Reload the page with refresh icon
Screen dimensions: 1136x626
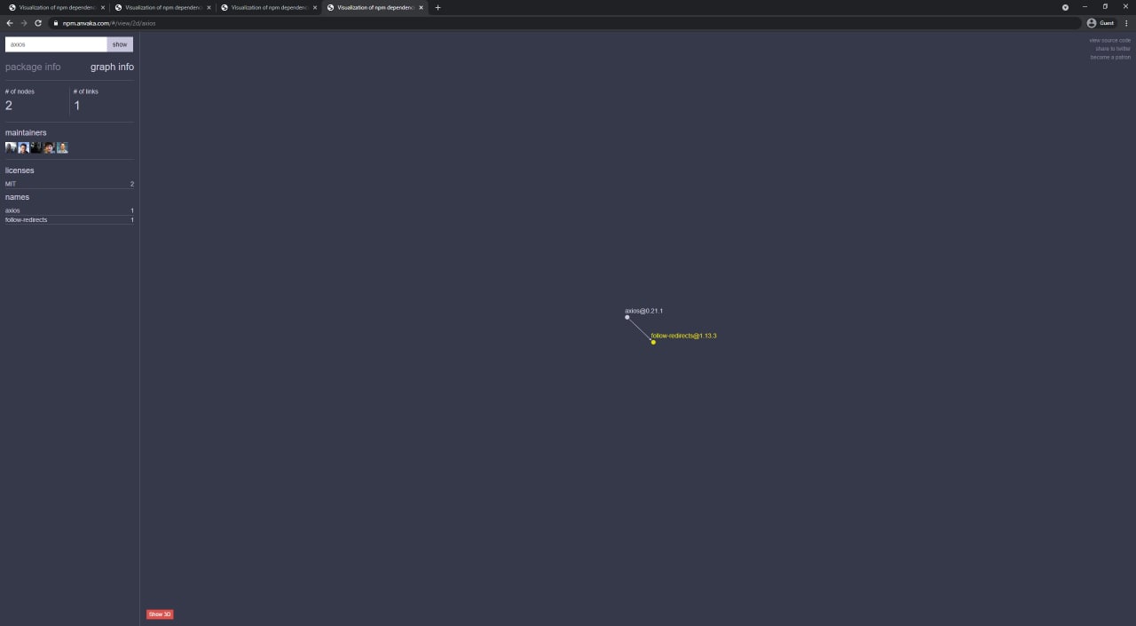tap(38, 23)
